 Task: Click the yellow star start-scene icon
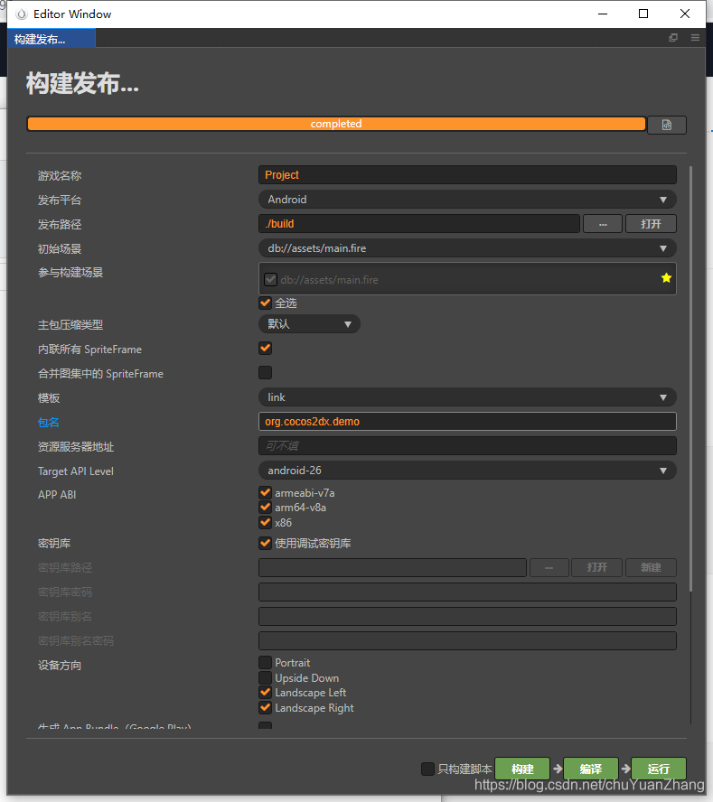click(666, 278)
